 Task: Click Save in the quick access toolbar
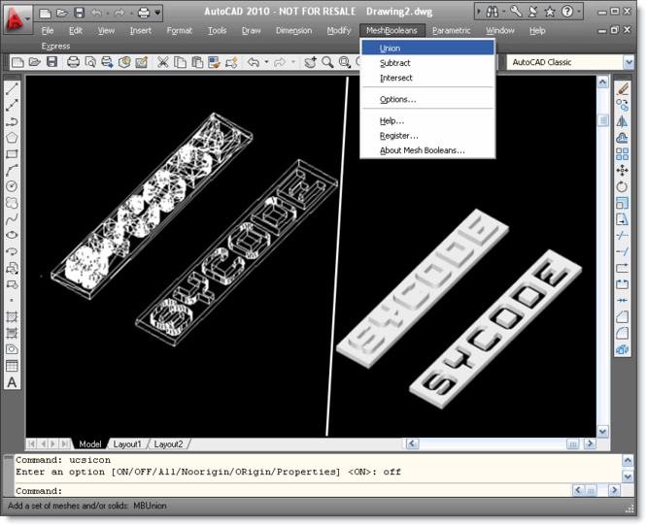pos(80,13)
